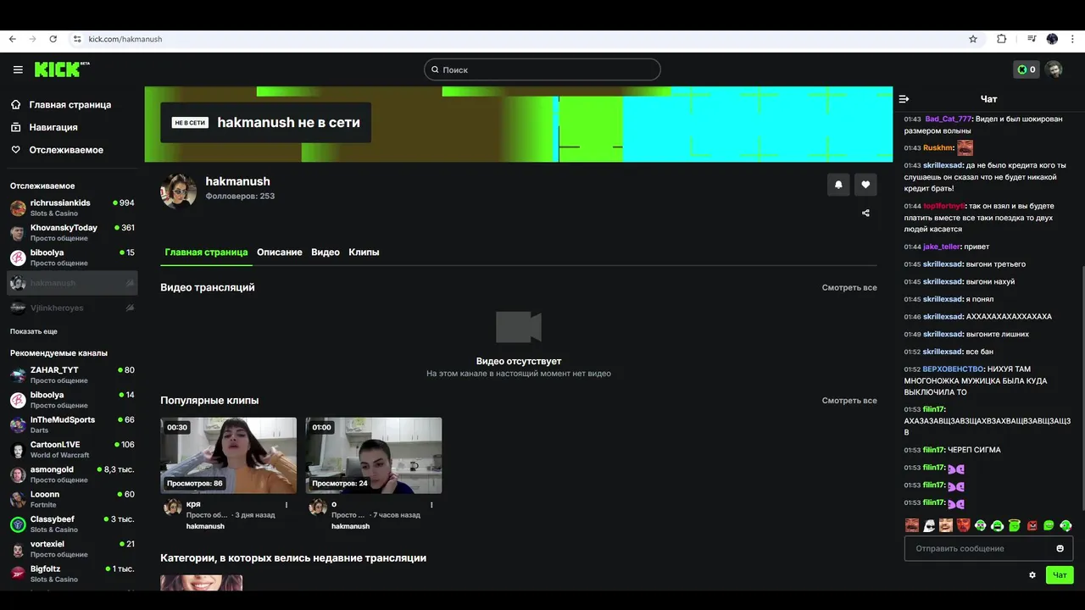
Task: Expand followed list with Показать еще
Action: [34, 331]
